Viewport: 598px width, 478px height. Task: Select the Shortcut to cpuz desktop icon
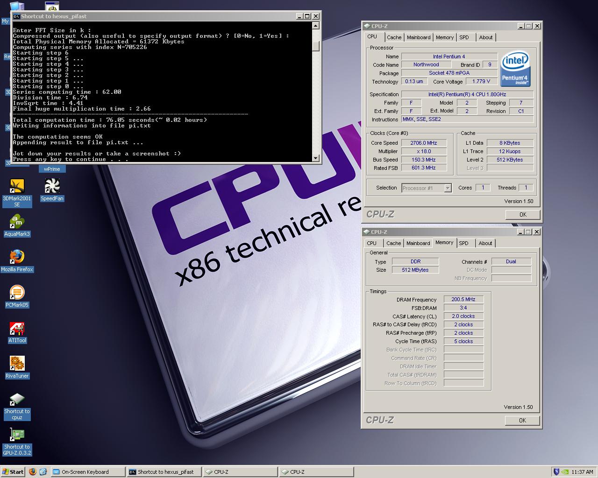pyautogui.click(x=17, y=406)
